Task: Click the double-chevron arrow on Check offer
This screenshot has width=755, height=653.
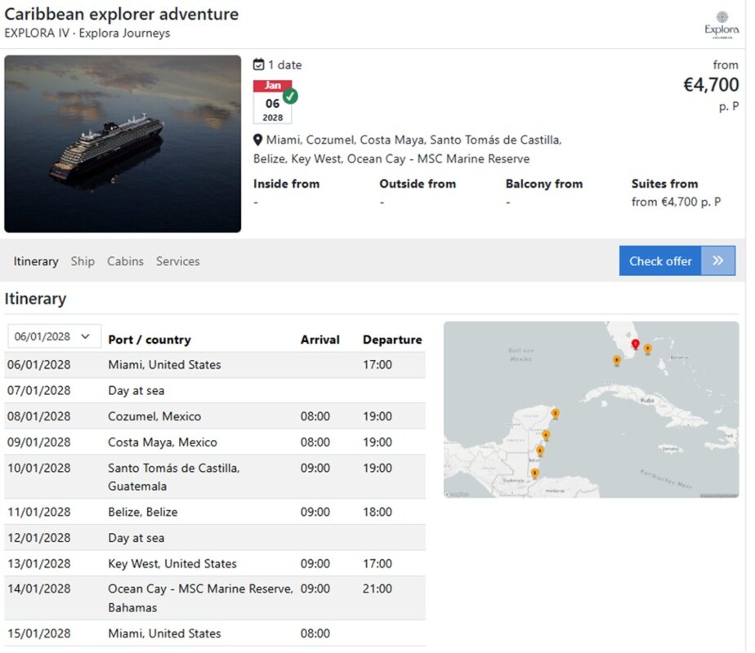Action: tap(718, 260)
